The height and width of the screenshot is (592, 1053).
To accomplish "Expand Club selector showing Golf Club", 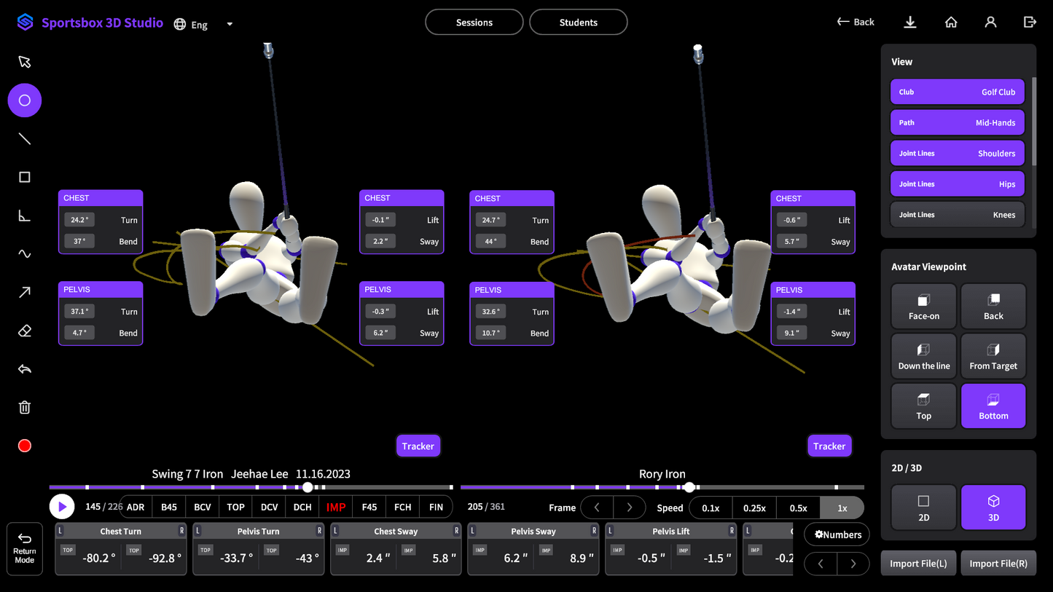I will click(x=957, y=92).
